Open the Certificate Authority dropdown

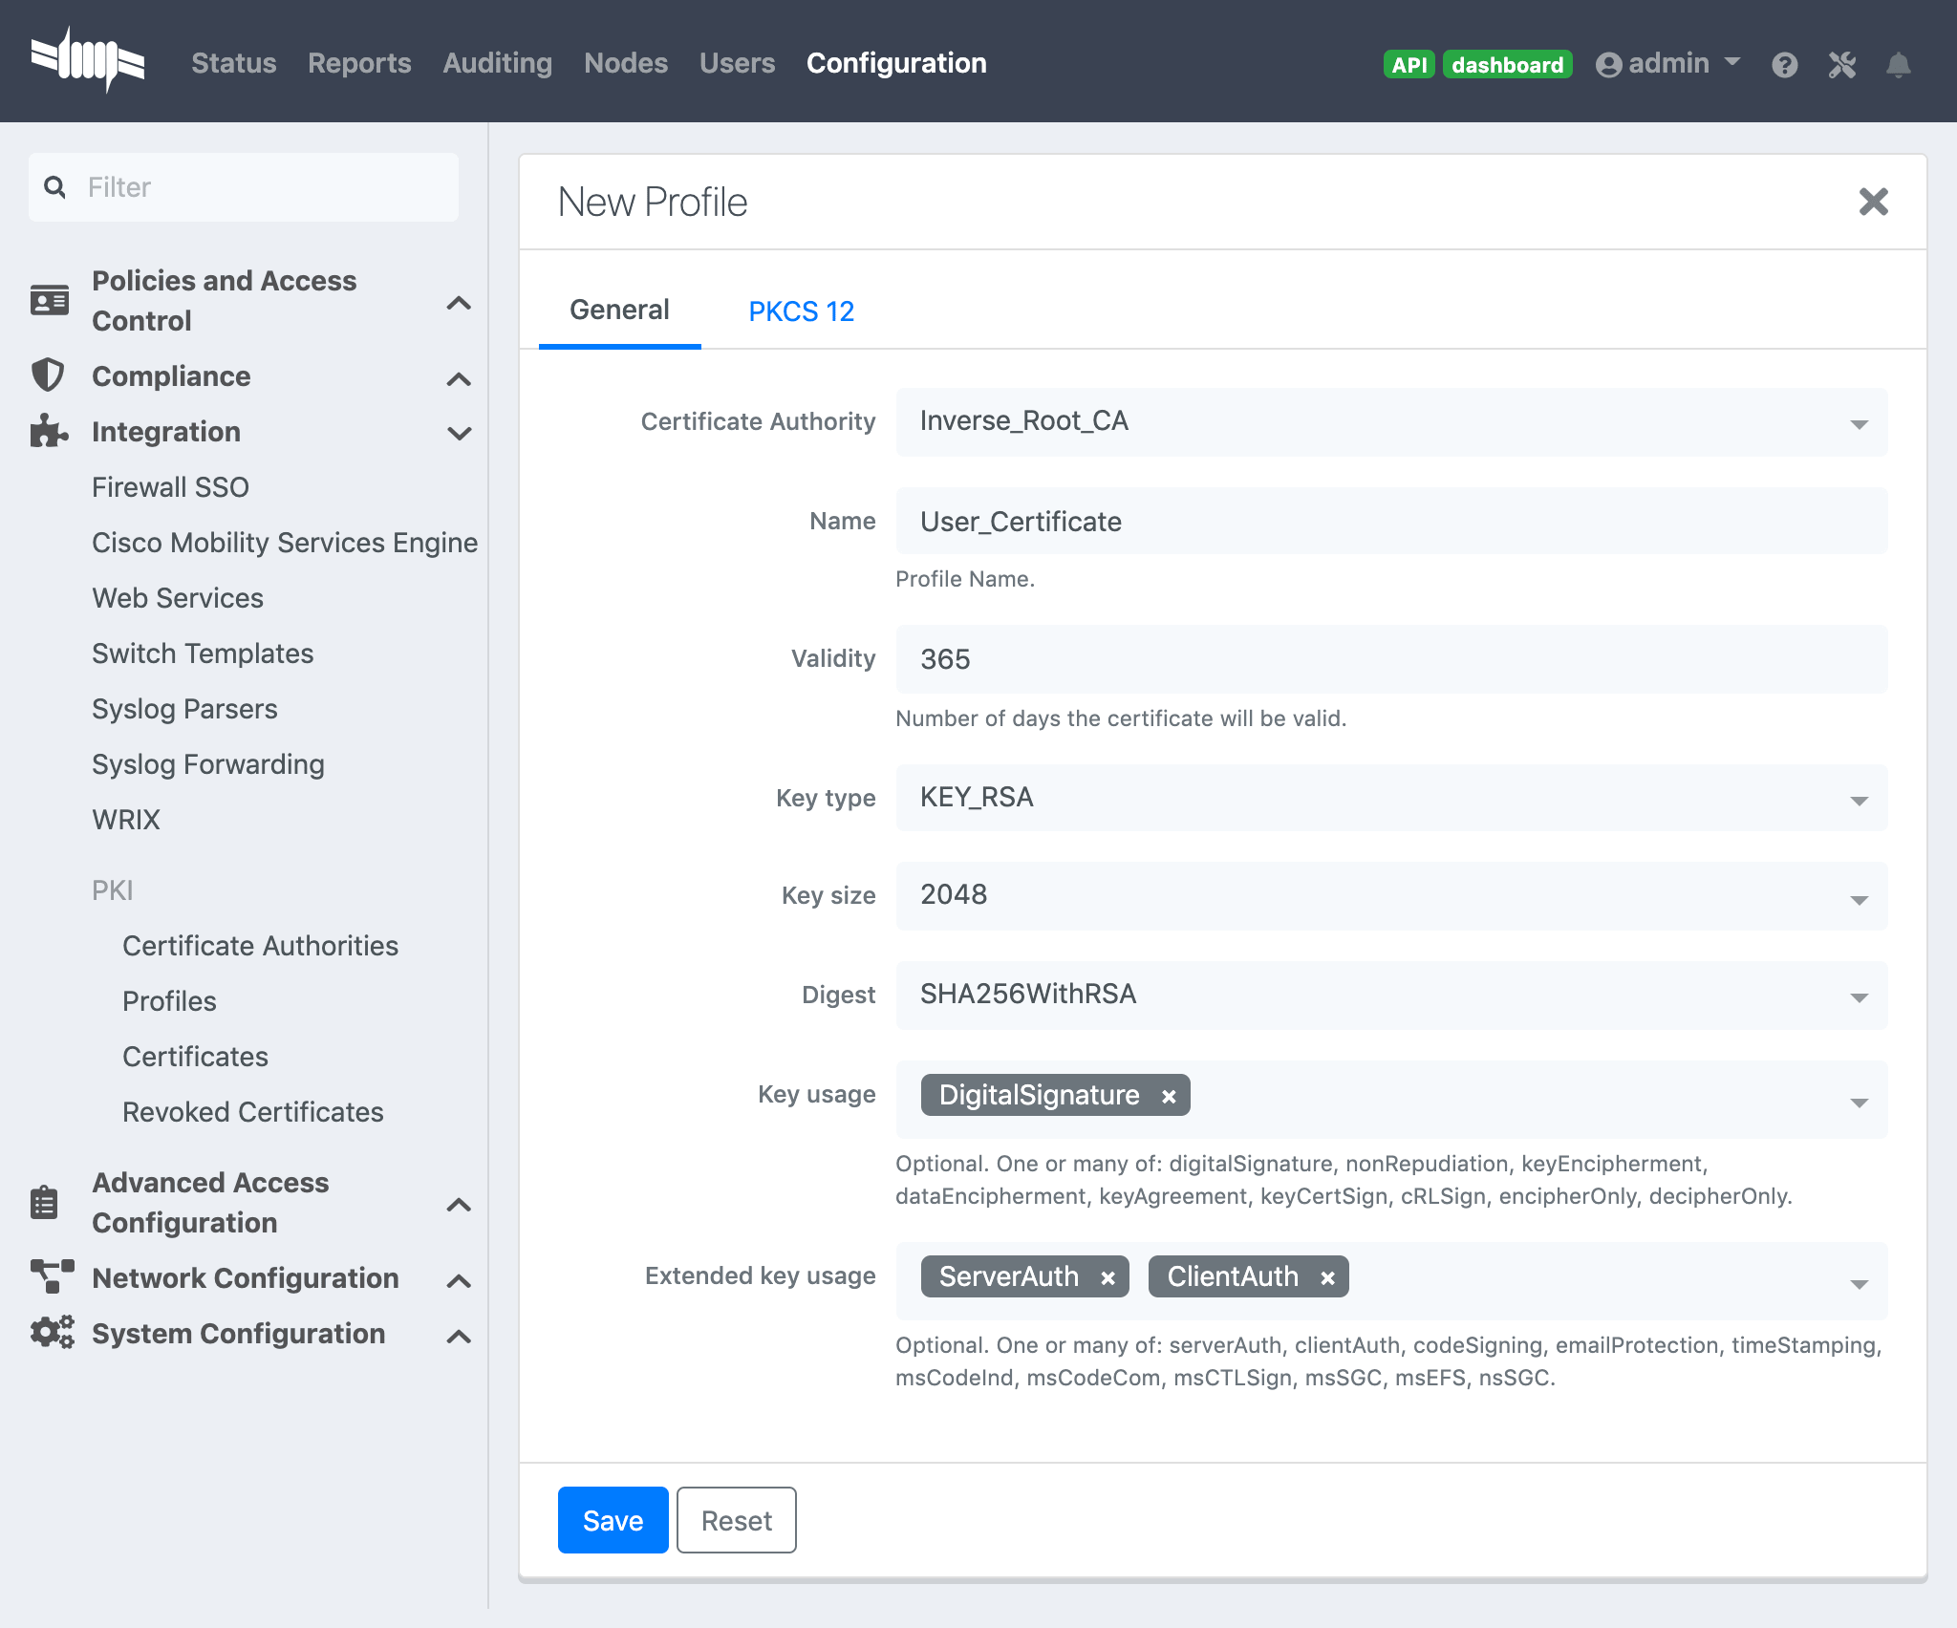1859,423
